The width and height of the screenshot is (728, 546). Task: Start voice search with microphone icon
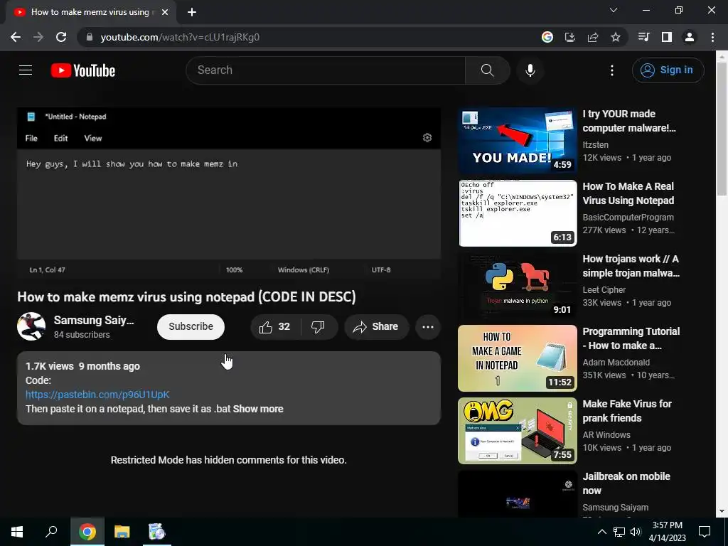(530, 70)
